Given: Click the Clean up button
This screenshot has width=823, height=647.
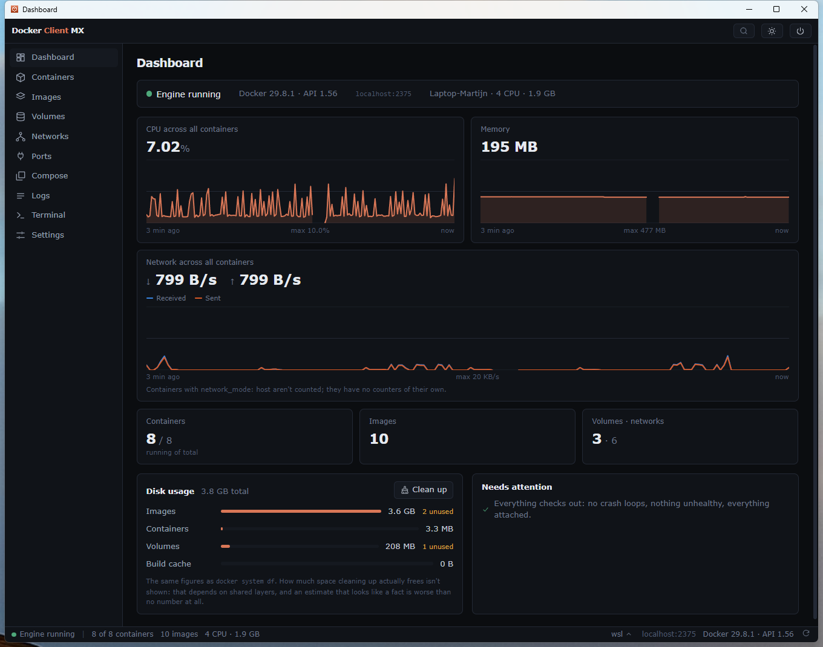Looking at the screenshot, I should [x=424, y=490].
